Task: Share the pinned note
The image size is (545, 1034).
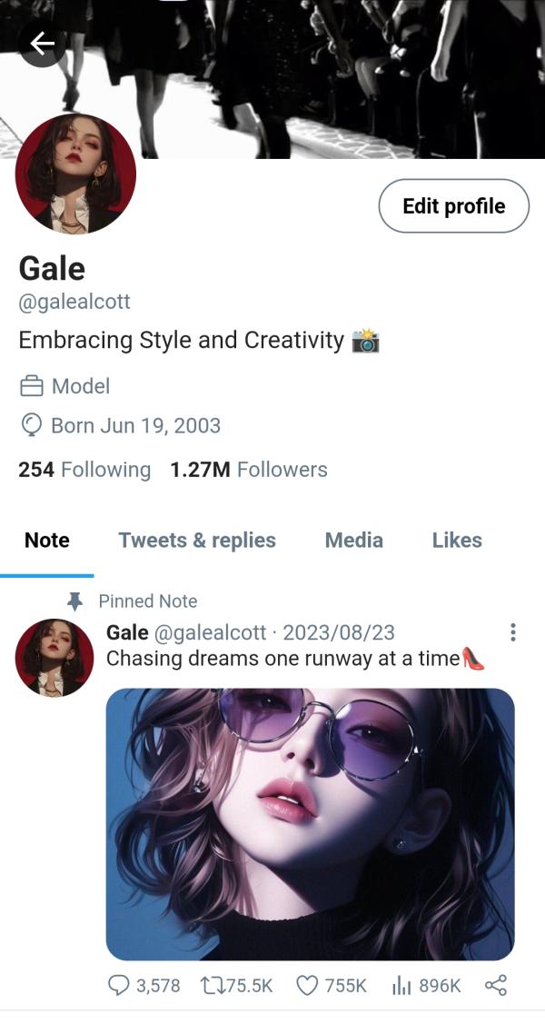Action: point(496,986)
